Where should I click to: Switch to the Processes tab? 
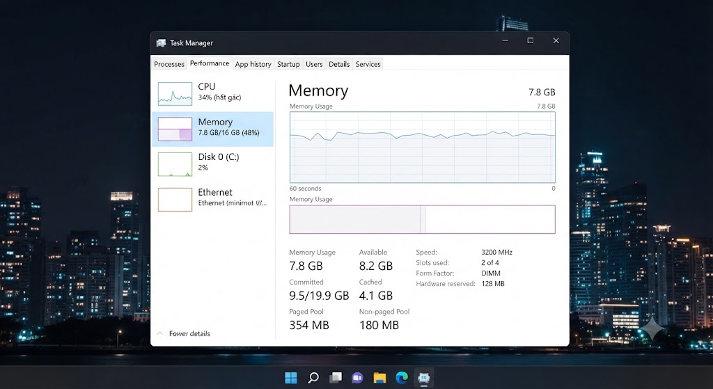tap(169, 64)
